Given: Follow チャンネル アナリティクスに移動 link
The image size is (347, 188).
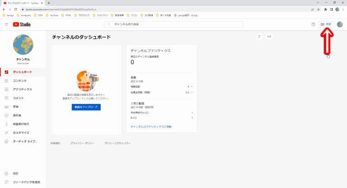Looking at the screenshot, I should click(151, 127).
